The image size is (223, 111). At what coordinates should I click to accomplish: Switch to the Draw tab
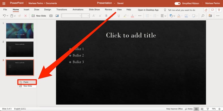coord(37,10)
